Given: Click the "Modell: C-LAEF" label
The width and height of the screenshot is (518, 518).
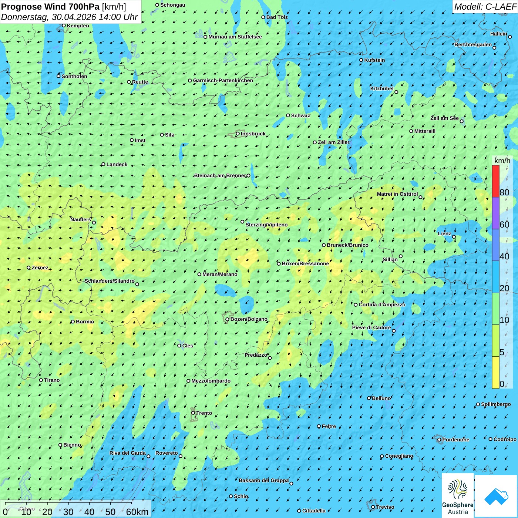Looking at the screenshot, I should click(485, 7).
